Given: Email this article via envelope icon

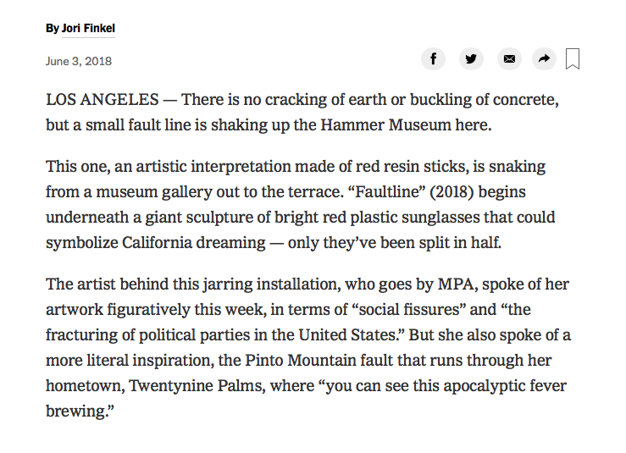Looking at the screenshot, I should 508,58.
